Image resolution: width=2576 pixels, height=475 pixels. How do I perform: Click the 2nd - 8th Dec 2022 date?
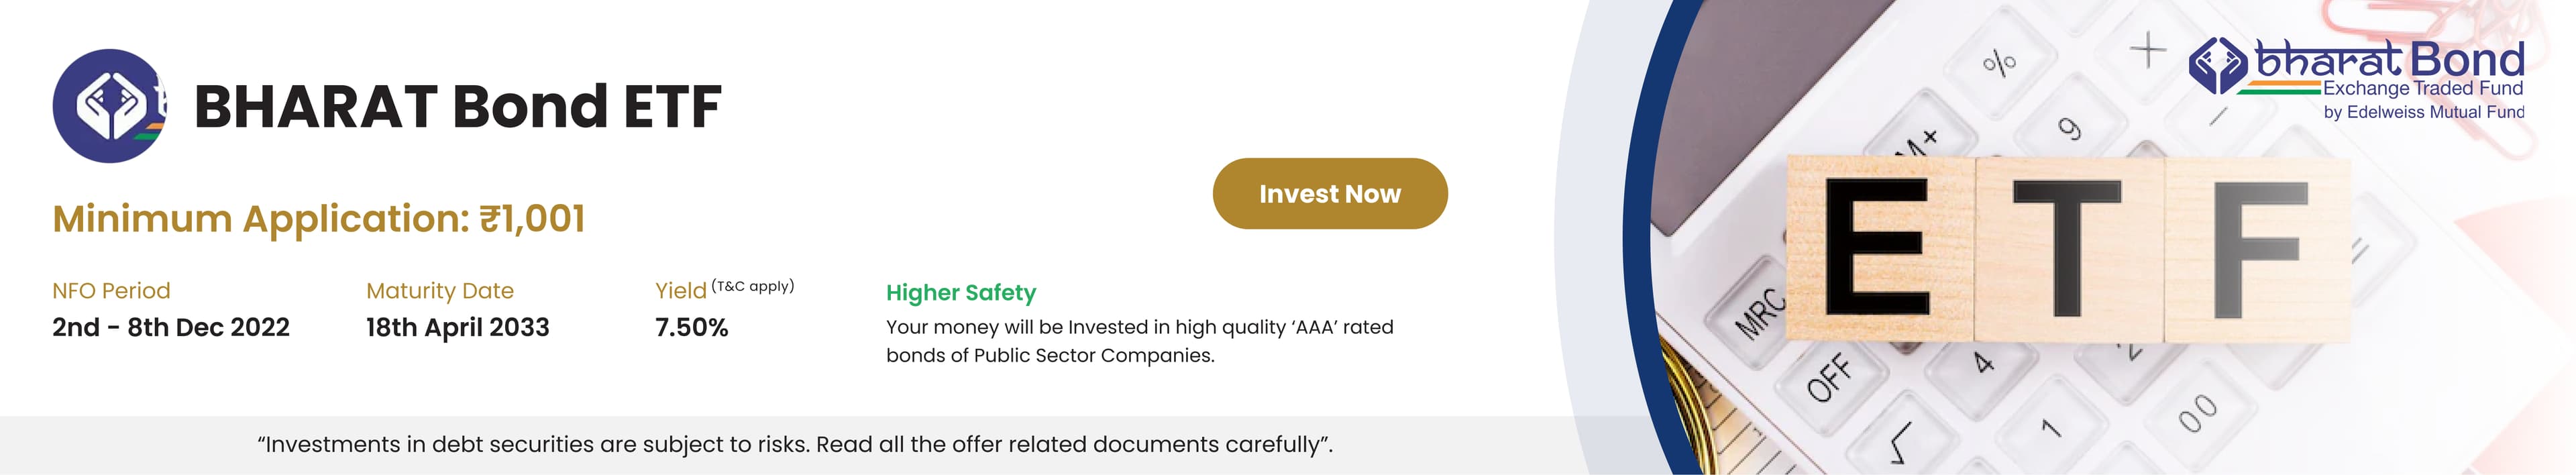pos(171,327)
